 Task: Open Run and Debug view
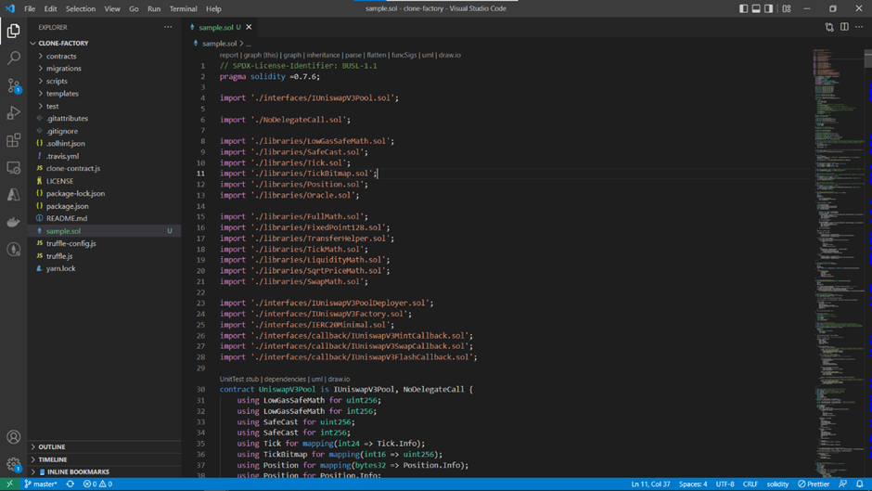[x=13, y=112]
